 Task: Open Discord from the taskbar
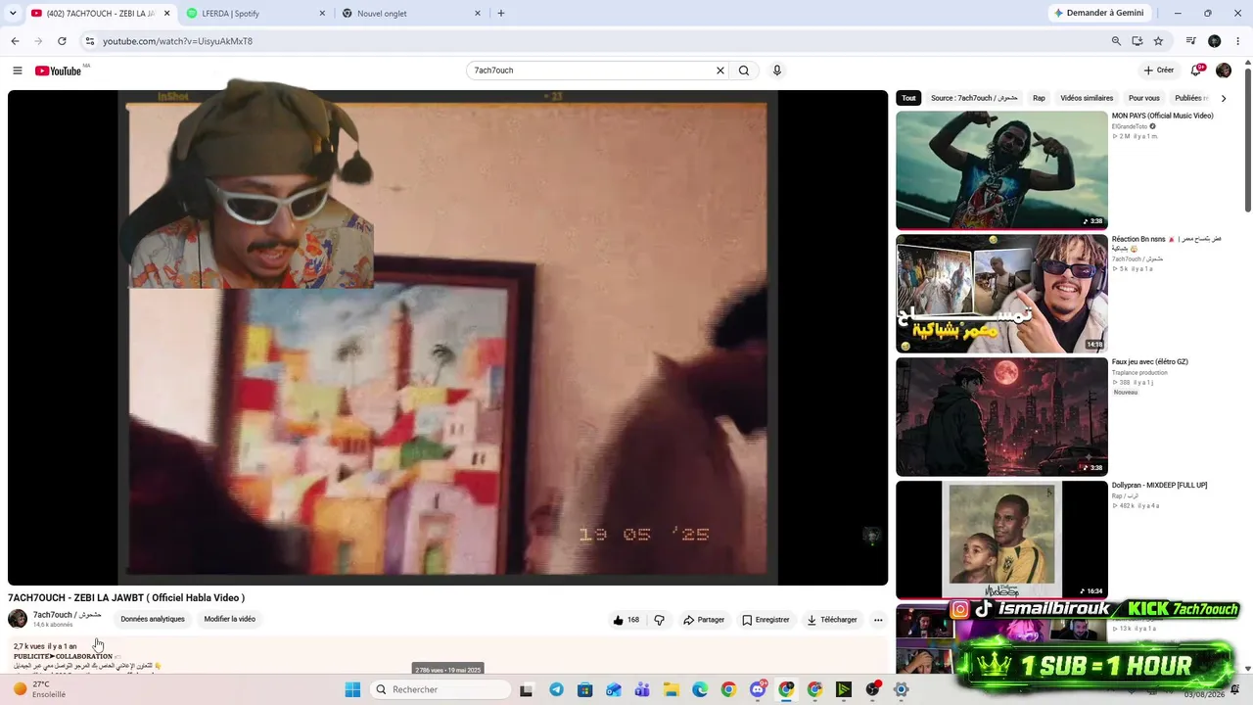pos(758,689)
